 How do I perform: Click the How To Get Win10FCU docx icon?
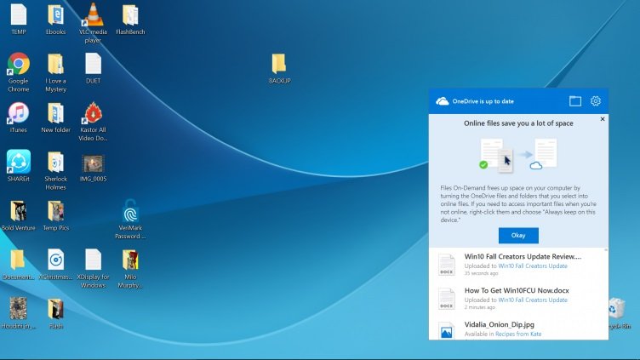(x=447, y=299)
